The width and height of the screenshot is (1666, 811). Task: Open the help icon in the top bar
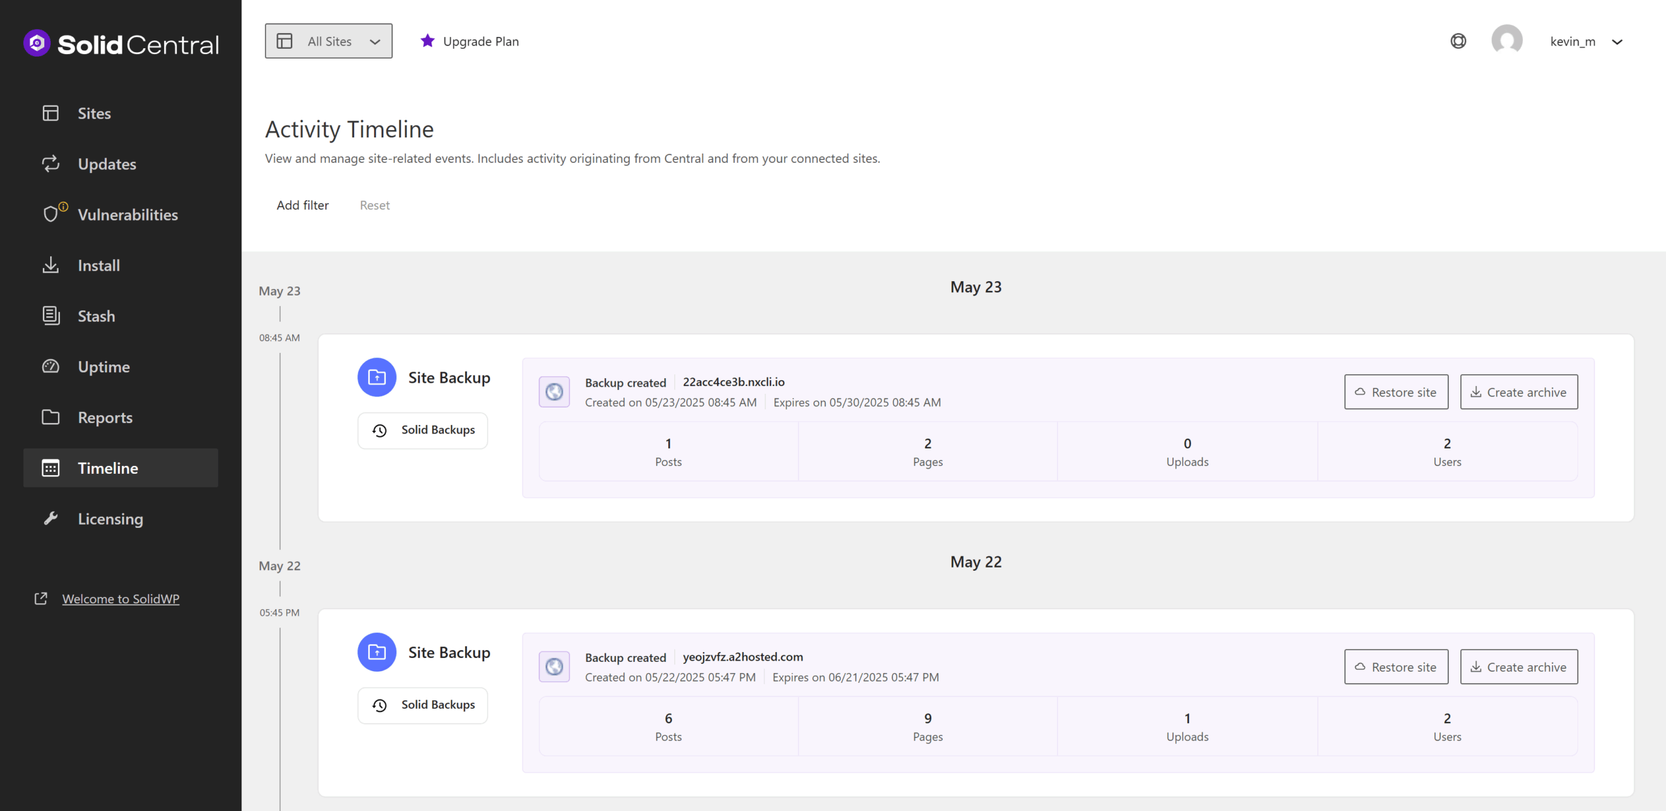pyautogui.click(x=1458, y=40)
